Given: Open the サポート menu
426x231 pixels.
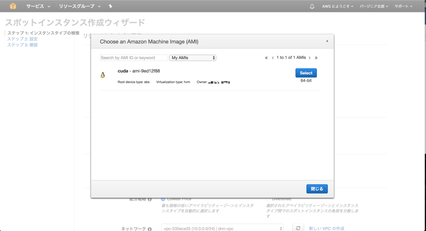Looking at the screenshot, I should tap(404, 6).
